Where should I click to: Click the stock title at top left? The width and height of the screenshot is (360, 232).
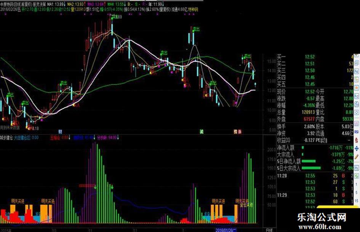(23, 4)
